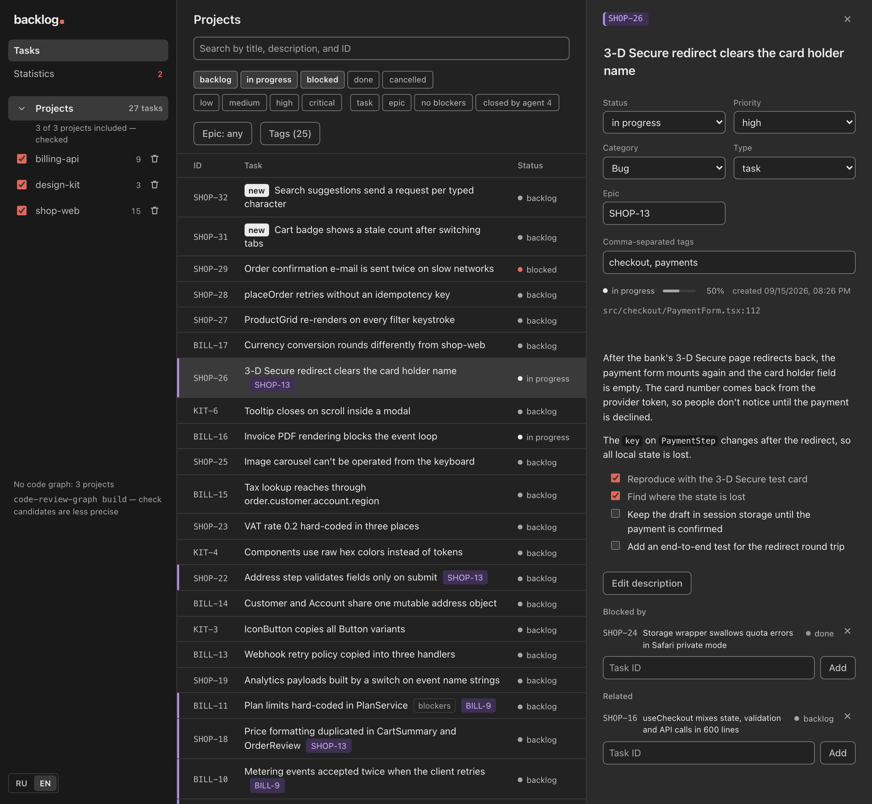Enable the closed by agent 4 filter
Screen dimensions: 872x804
click(517, 103)
